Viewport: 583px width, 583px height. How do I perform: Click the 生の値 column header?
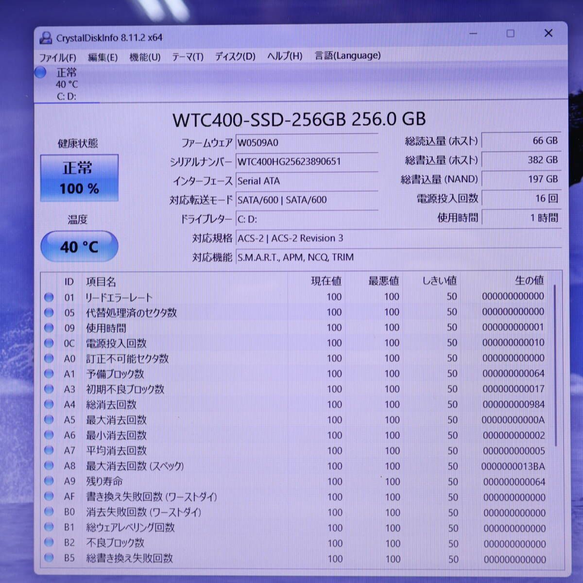(x=529, y=280)
